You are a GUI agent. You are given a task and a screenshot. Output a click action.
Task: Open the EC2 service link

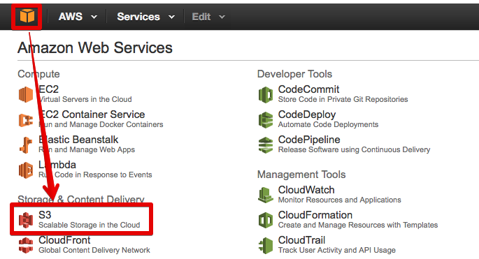48,89
